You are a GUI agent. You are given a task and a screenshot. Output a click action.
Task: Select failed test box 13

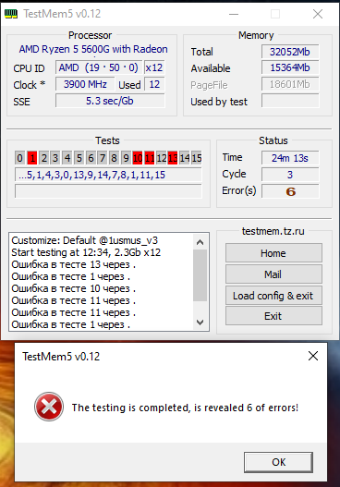(x=173, y=158)
